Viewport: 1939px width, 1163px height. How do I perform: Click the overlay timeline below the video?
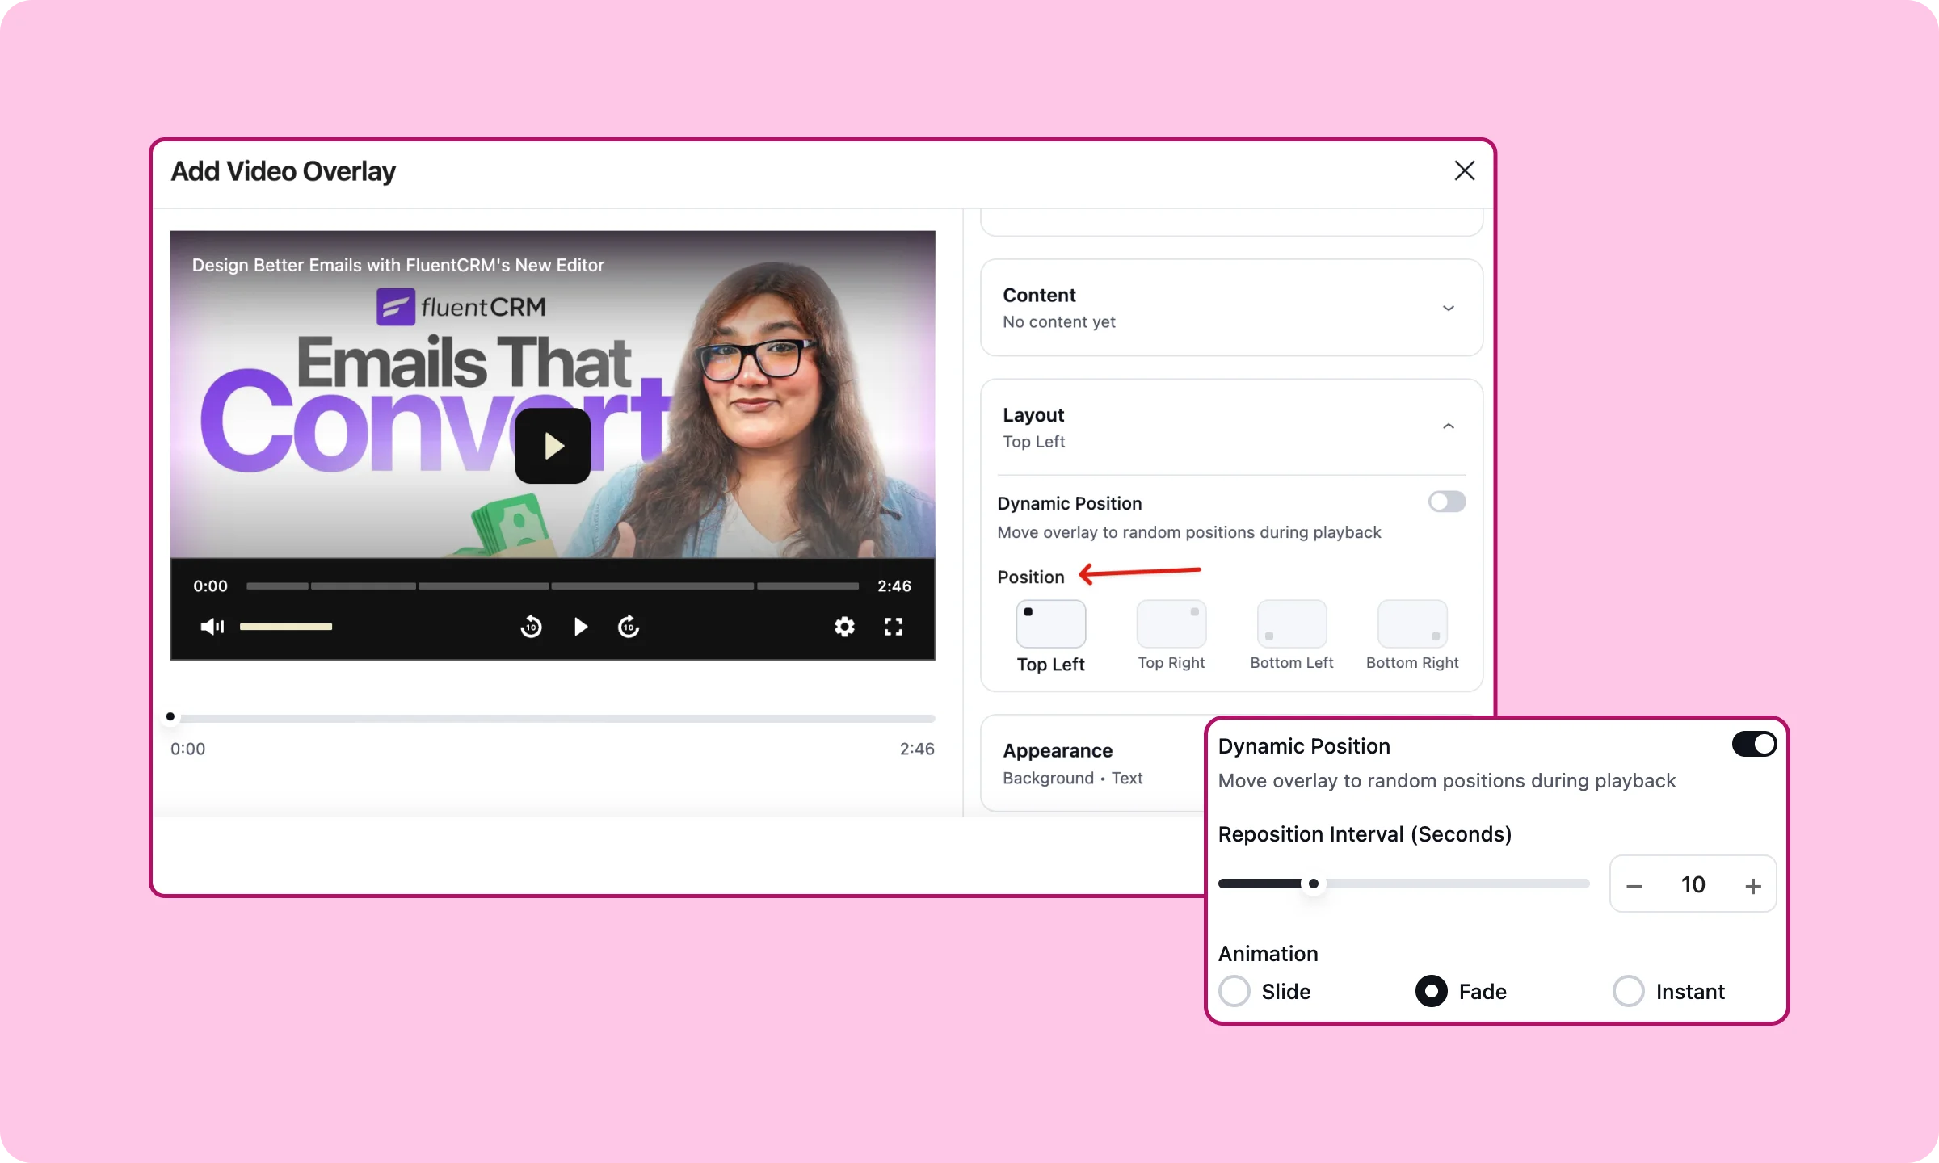coord(553,717)
